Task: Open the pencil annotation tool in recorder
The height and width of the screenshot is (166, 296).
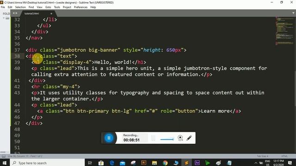Action: 189,138
